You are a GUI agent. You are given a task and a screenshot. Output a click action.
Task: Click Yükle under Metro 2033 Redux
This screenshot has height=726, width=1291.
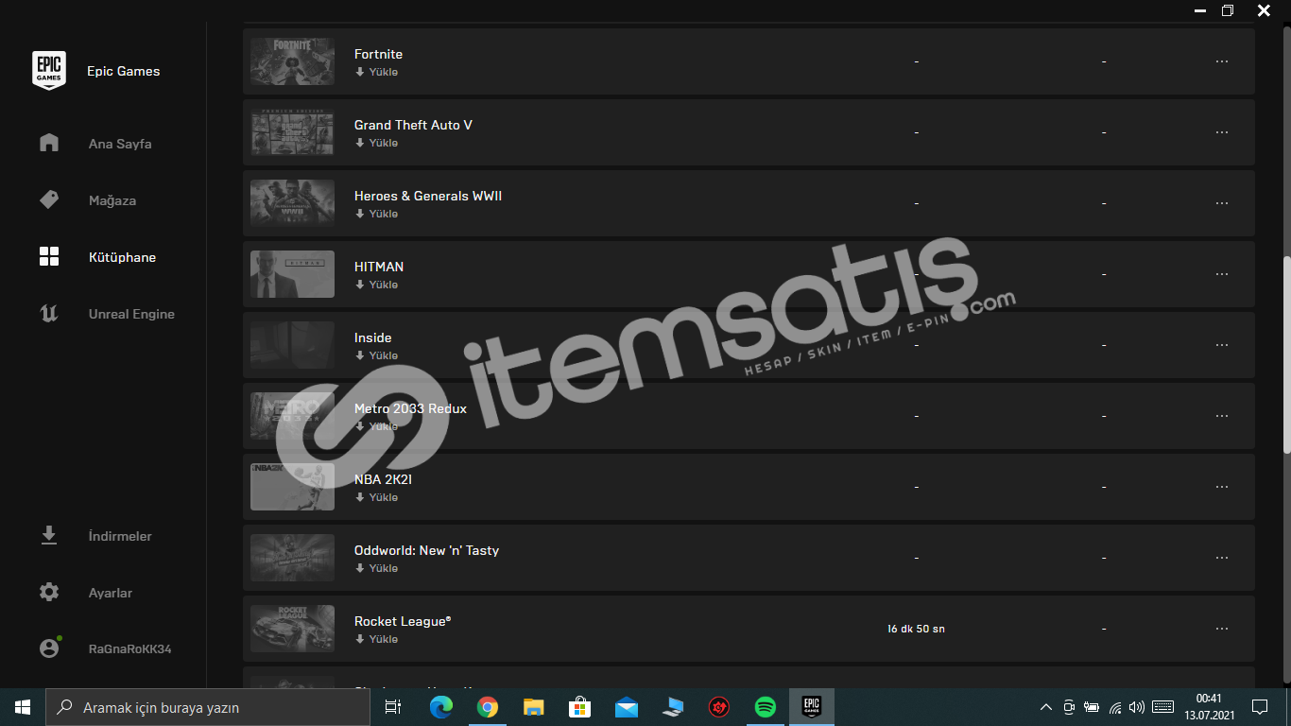376,426
